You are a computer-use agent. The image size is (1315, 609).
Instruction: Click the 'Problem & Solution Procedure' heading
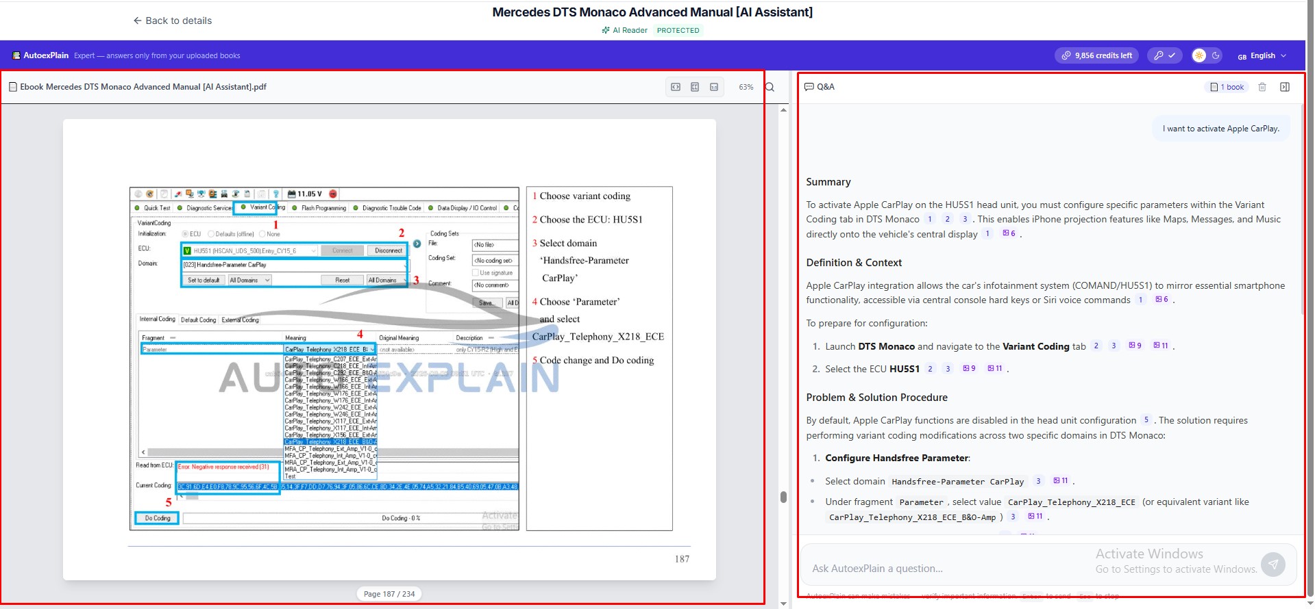[x=877, y=398]
